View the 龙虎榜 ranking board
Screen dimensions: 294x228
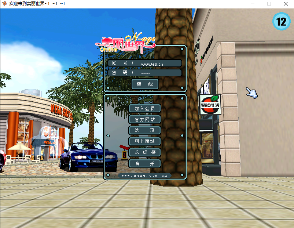(145, 152)
